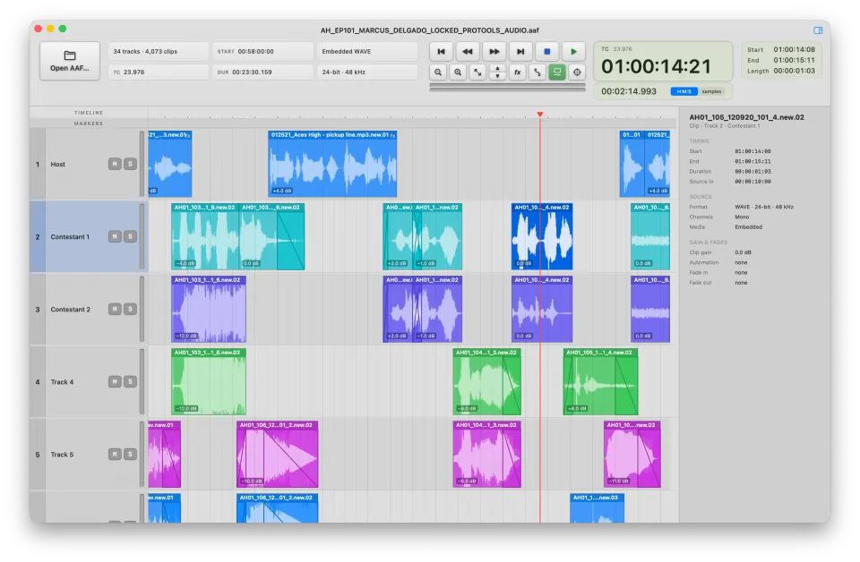Click the Clip gain 0.0 dB value in inspector
The width and height of the screenshot is (860, 562).
pos(744,252)
